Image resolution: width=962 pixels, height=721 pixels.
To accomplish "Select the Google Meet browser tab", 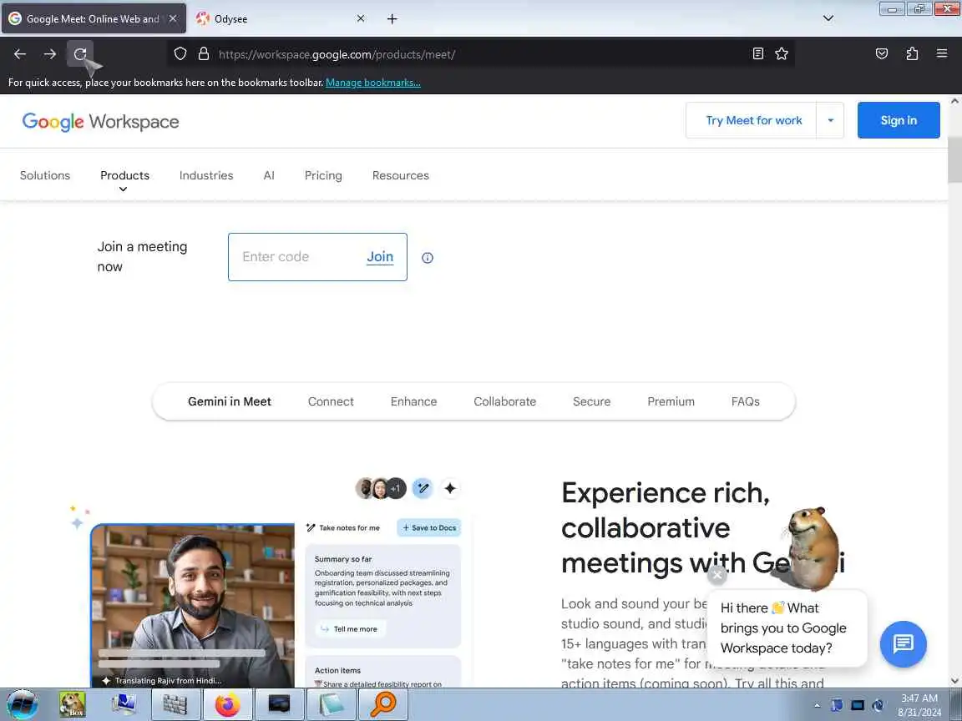I will (x=94, y=19).
